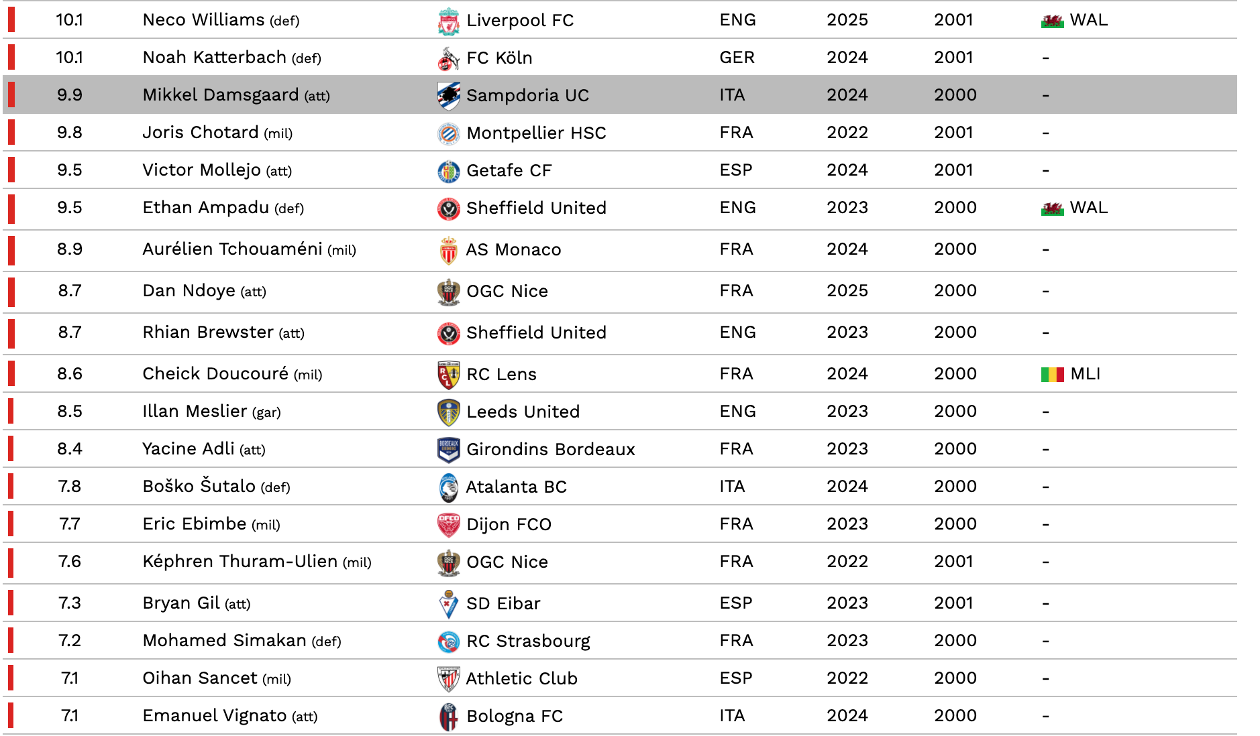Click the Montpellier HSC club name

coord(536,133)
